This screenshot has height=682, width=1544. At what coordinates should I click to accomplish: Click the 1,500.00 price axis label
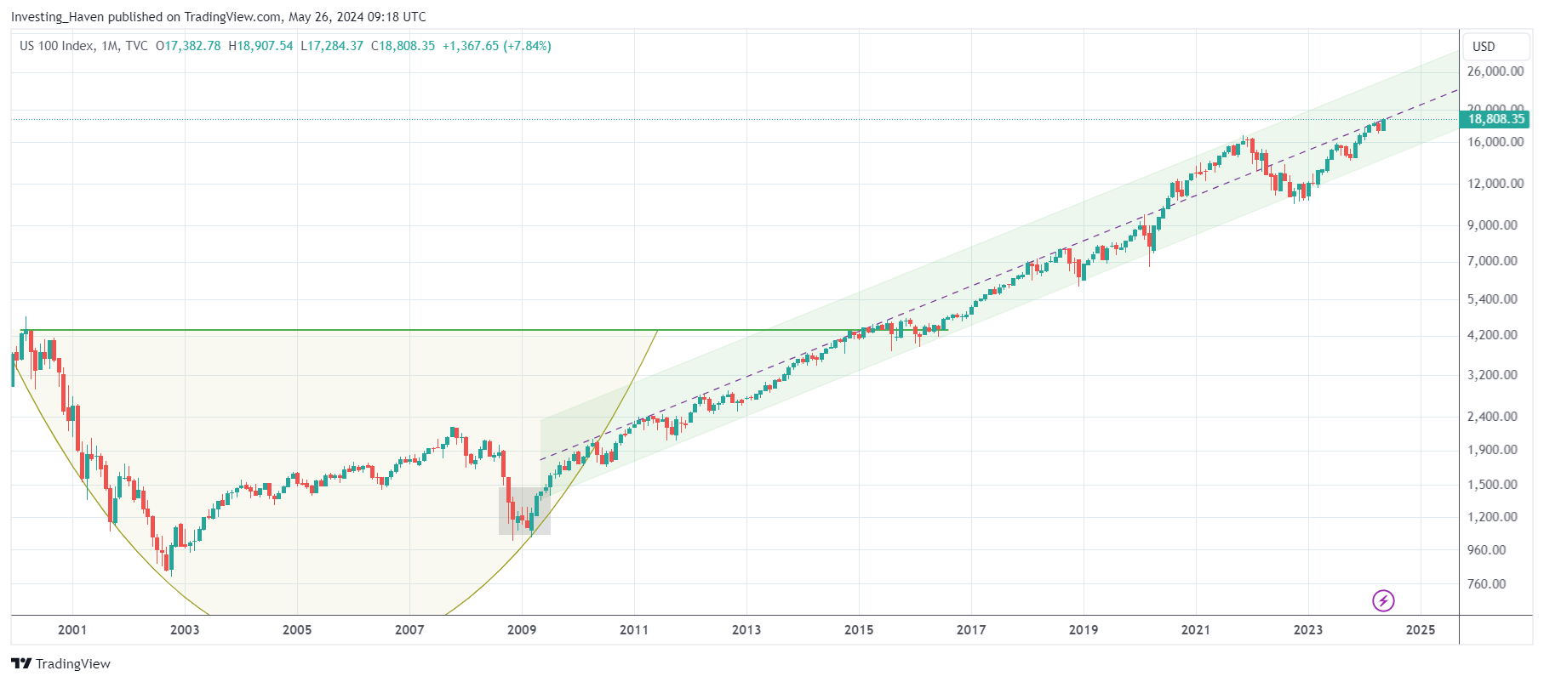(x=1492, y=485)
